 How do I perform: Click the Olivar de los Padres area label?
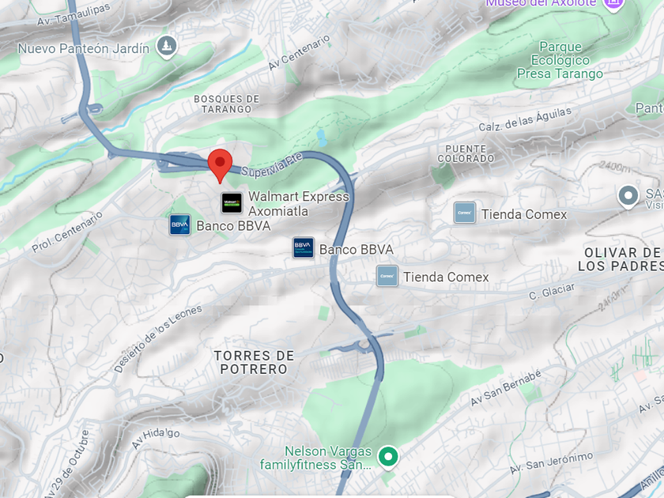(621, 259)
